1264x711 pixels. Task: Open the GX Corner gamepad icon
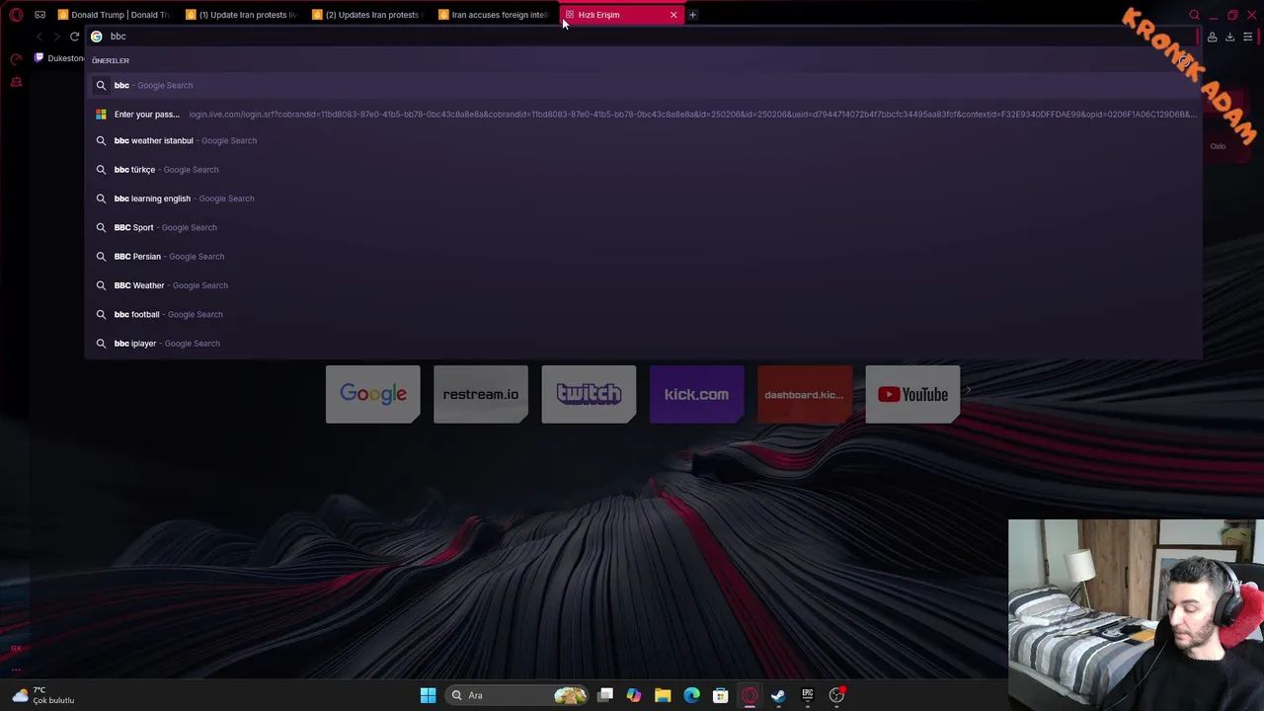[x=39, y=15]
